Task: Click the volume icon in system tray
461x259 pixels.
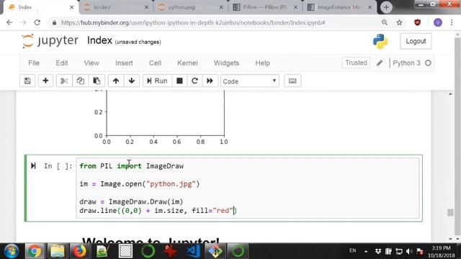Action: click(409, 251)
